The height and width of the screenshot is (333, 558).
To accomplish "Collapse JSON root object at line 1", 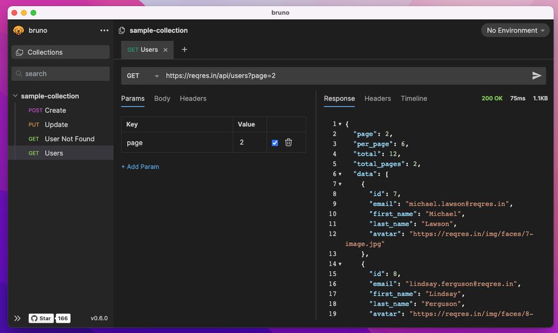I will (x=340, y=124).
